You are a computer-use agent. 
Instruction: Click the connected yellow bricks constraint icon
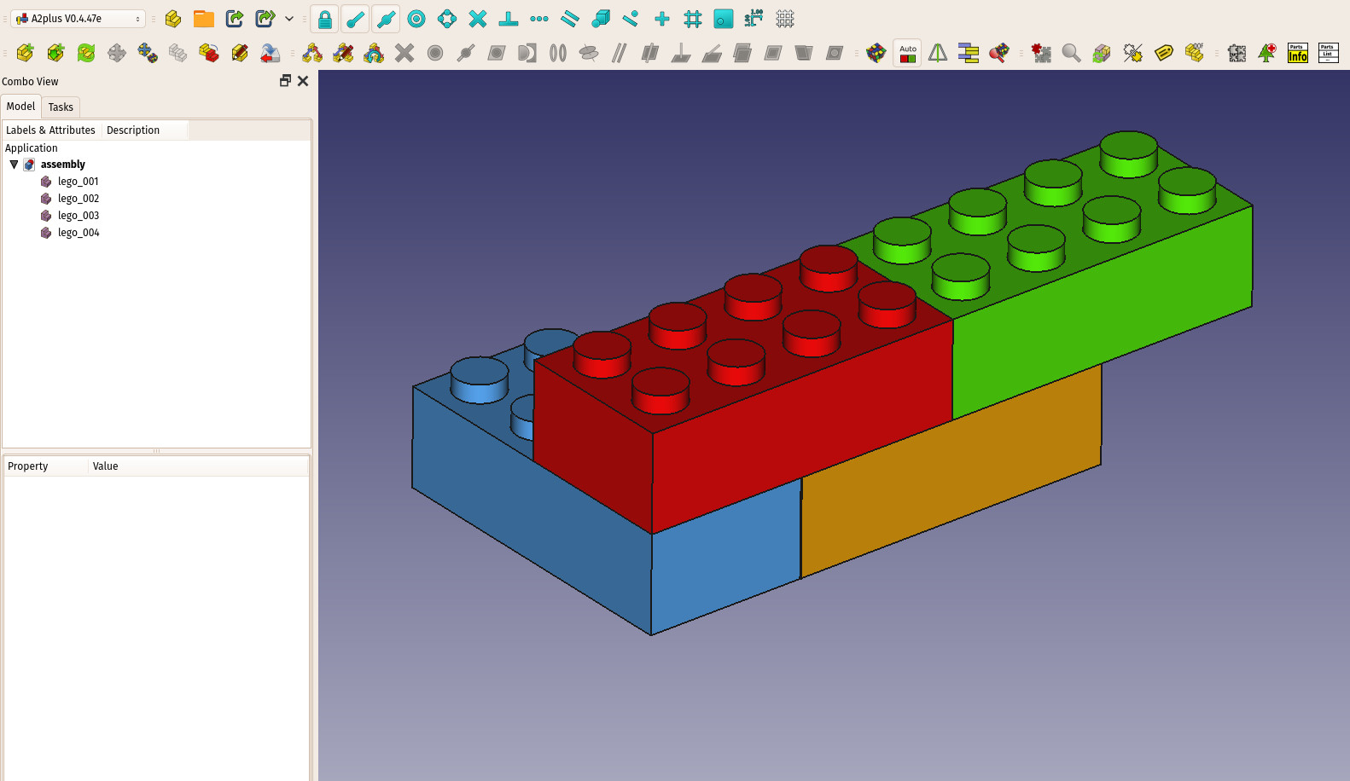312,53
